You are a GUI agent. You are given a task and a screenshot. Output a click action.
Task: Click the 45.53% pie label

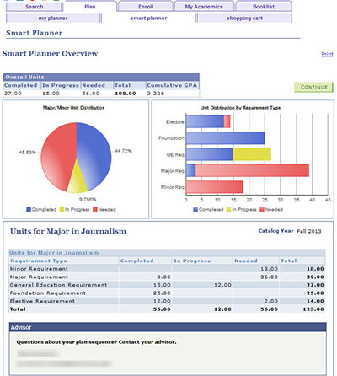[27, 153]
